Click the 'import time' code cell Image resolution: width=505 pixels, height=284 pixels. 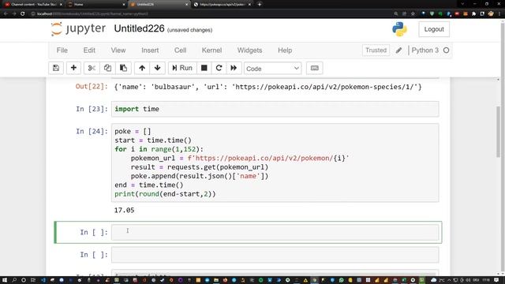point(275,109)
